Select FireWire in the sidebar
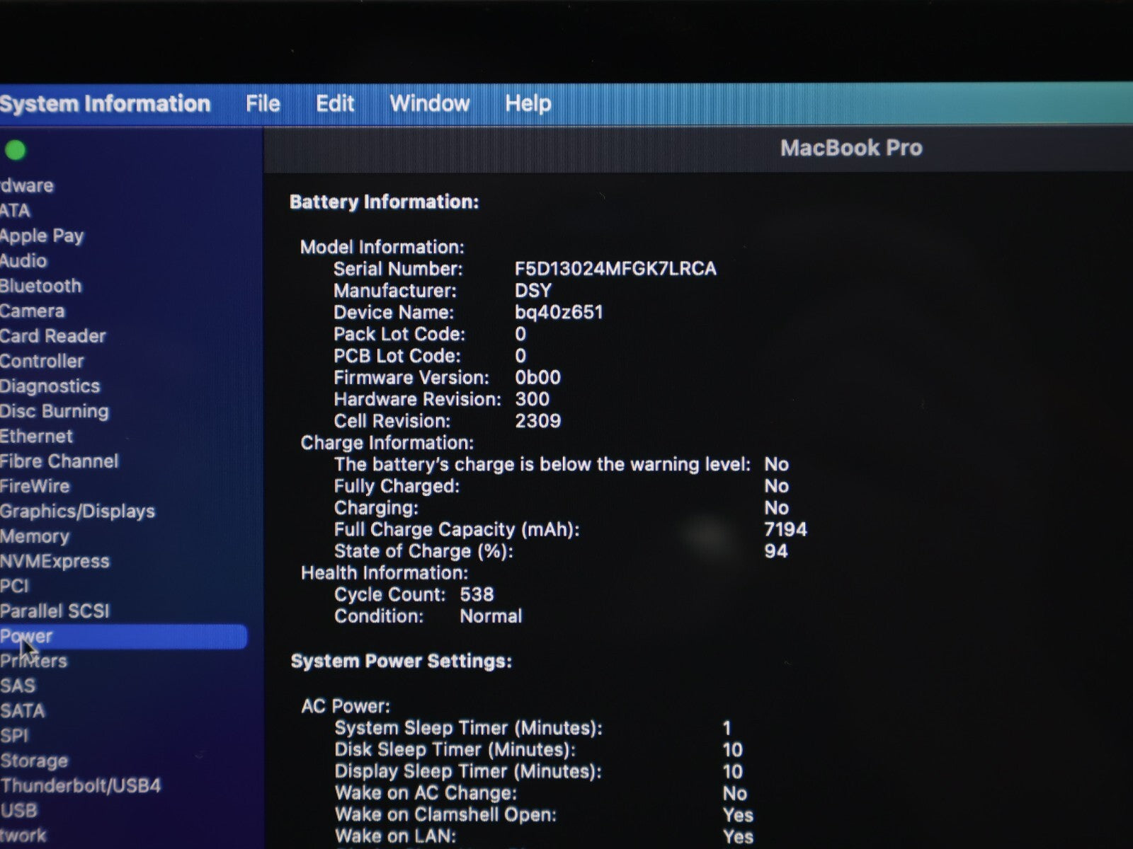1133x849 pixels. coord(35,486)
